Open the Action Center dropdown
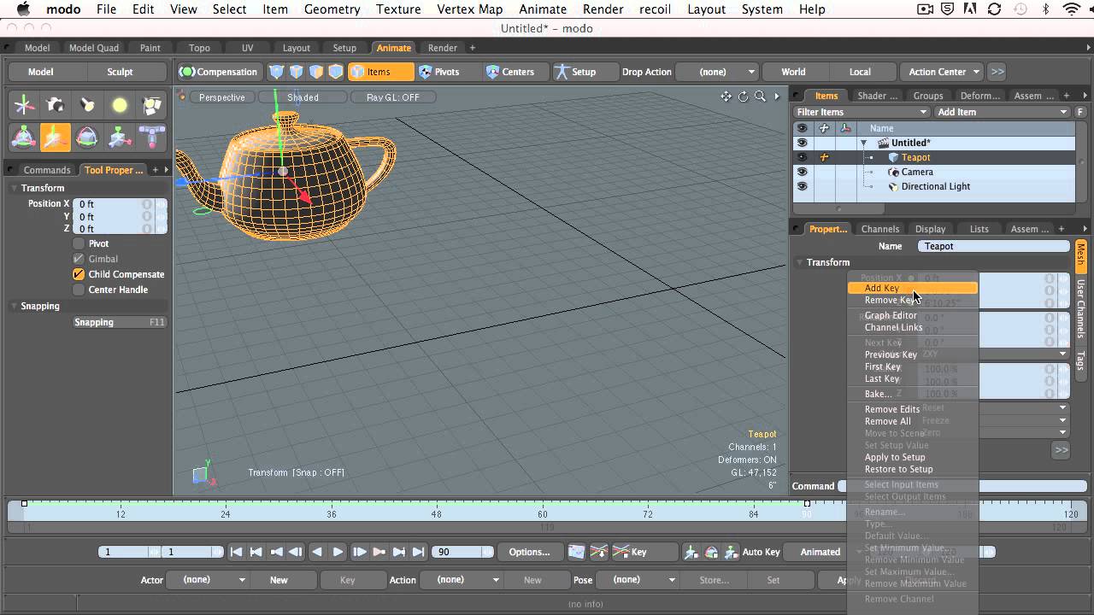Image resolution: width=1094 pixels, height=615 pixels. click(x=944, y=72)
